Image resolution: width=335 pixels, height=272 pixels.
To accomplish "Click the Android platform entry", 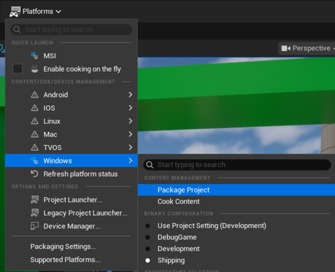I will tap(71, 95).
